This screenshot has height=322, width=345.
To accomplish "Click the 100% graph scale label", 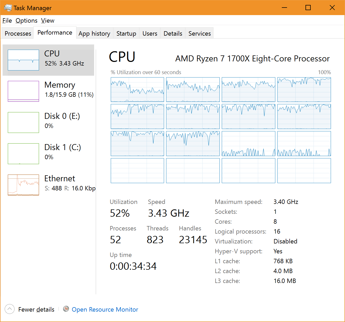I will [x=324, y=72].
